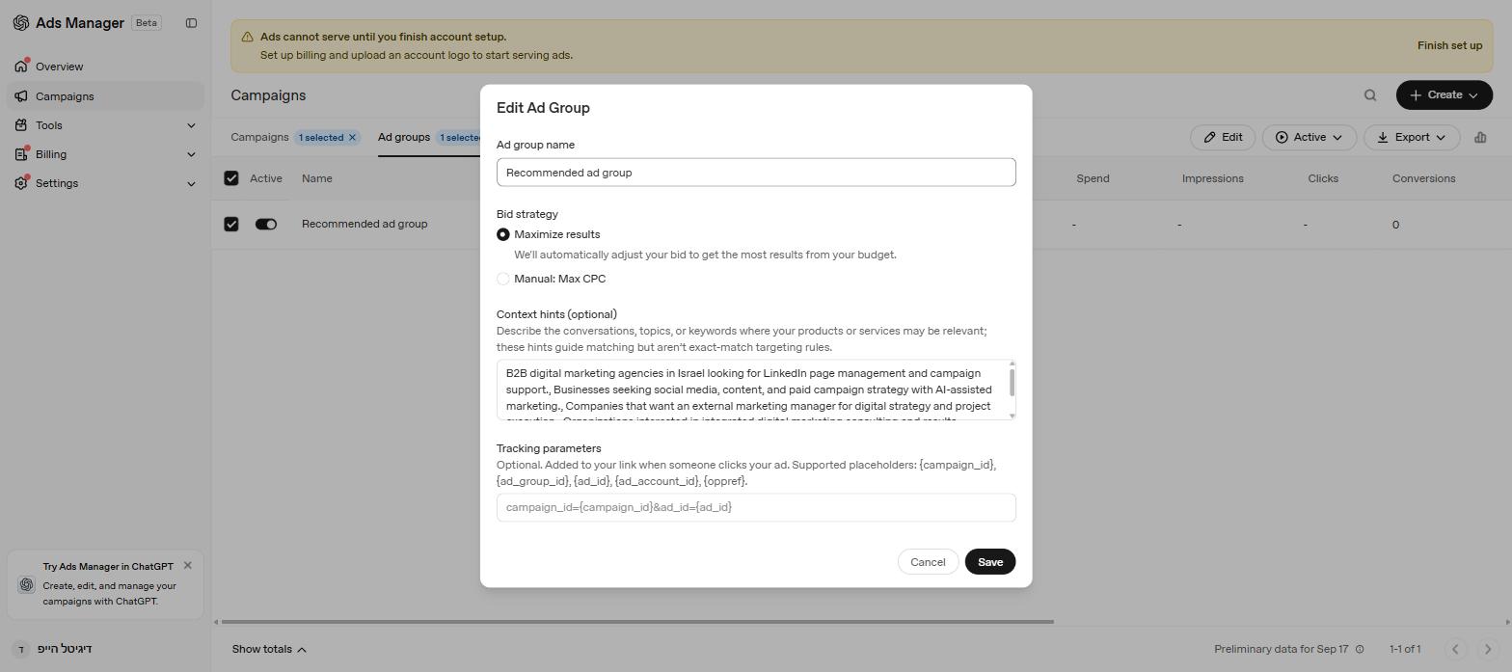Open the Create dropdown button

(1444, 94)
